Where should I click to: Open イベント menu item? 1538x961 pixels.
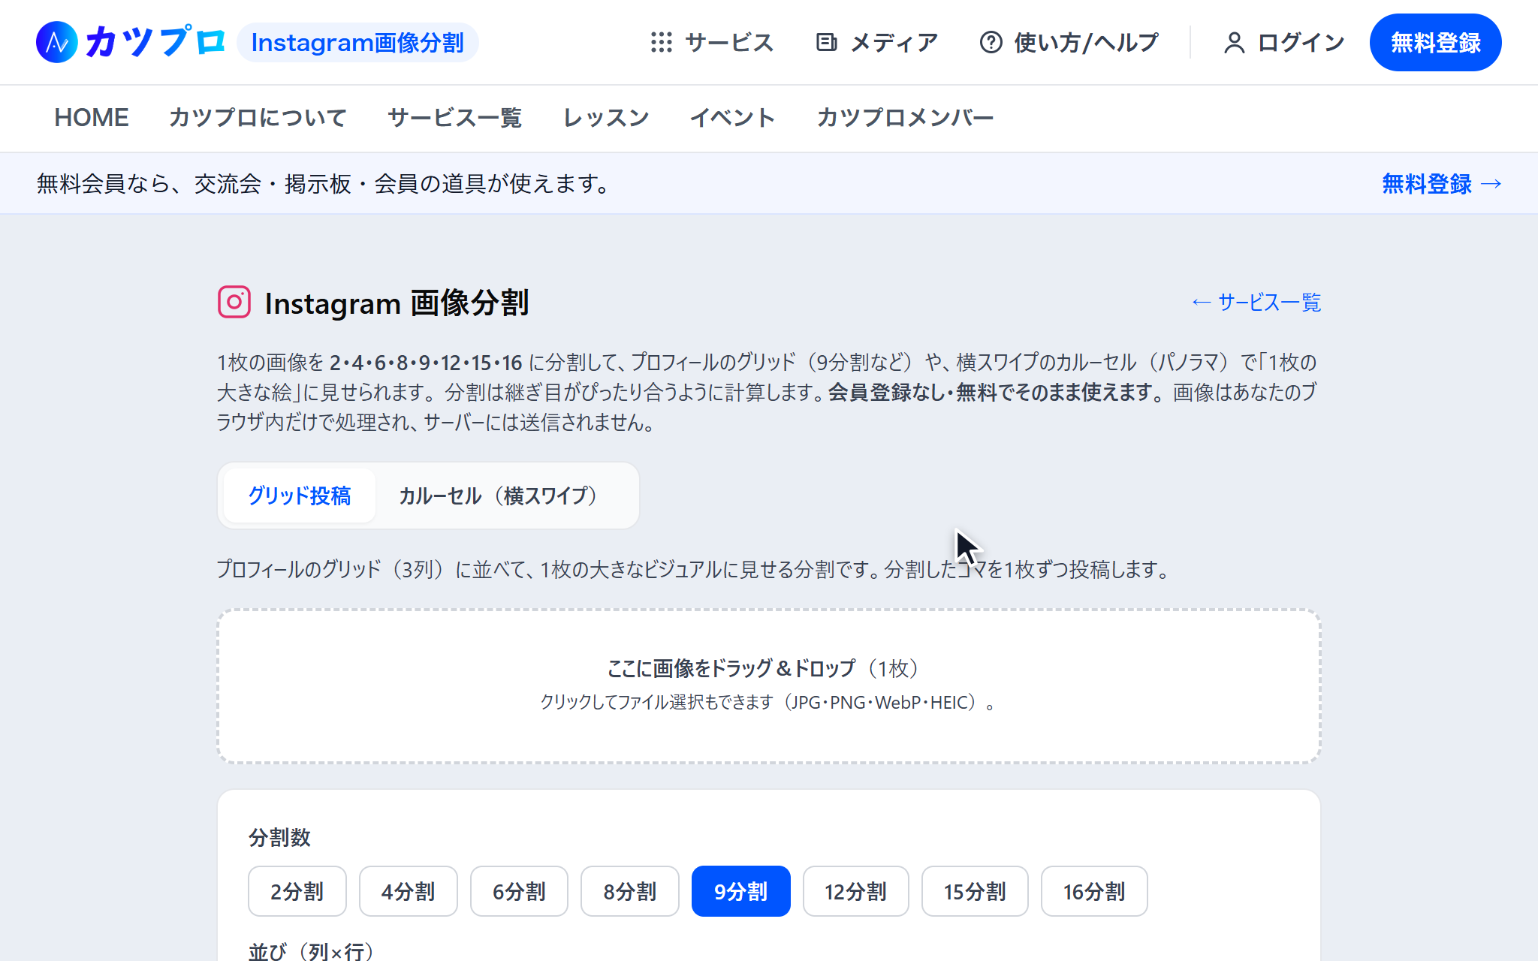[732, 118]
